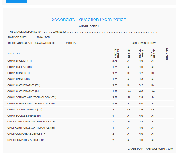Click the Secondary Education Examination title
Image resolution: width=178 pixels, height=153 pixels.
(x=89, y=20)
